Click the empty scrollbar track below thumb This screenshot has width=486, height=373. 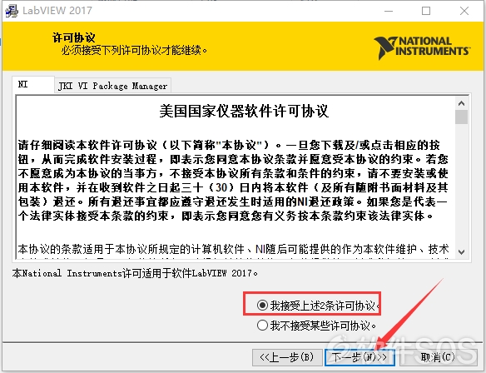pos(462,185)
